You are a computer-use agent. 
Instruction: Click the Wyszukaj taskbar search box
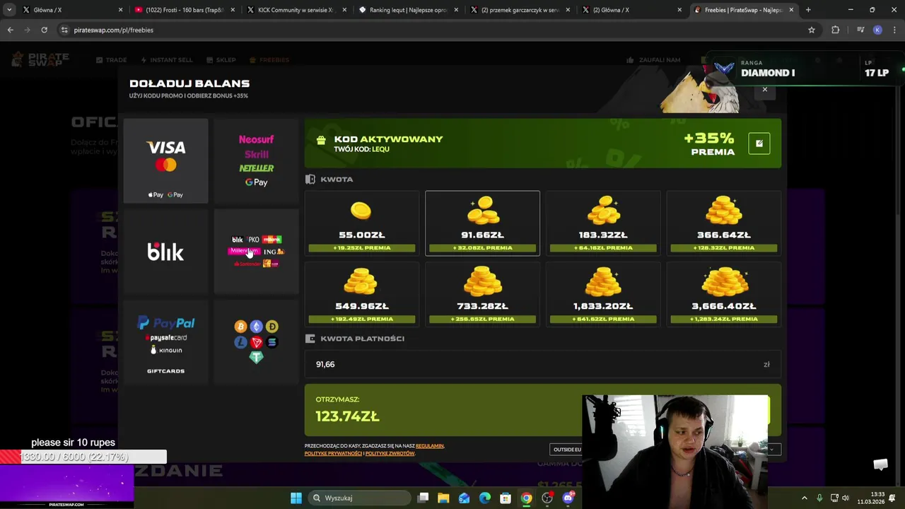[360, 498]
